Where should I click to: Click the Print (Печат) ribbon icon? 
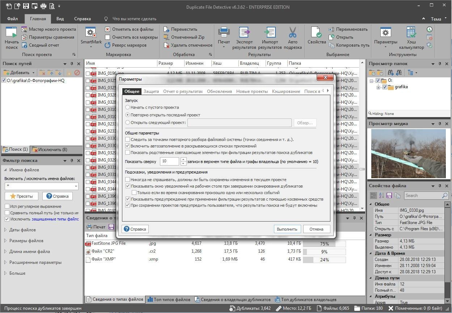click(x=224, y=38)
